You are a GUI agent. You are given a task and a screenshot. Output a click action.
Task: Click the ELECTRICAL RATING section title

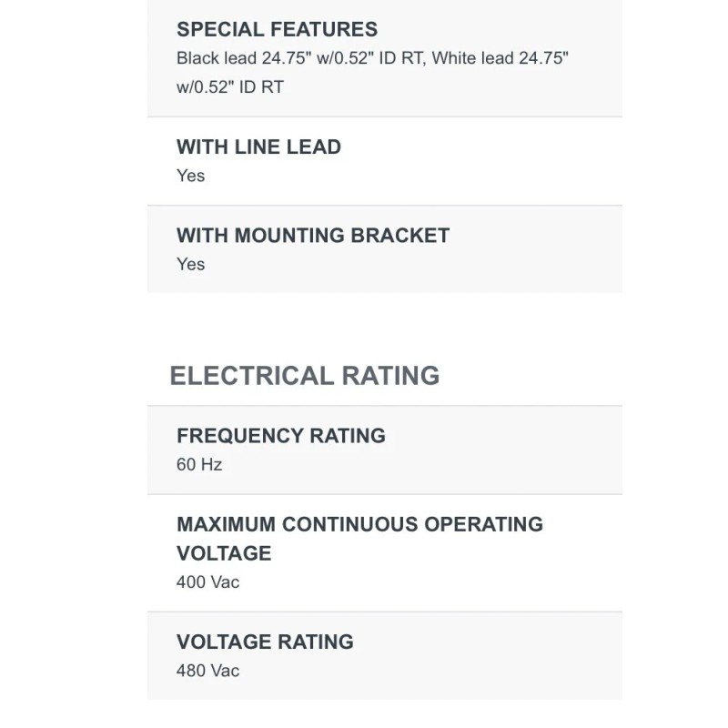point(305,376)
